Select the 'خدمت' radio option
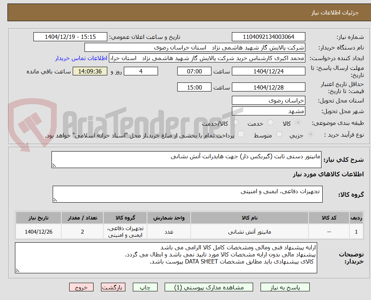Viewport: 371px width, 300px height. tap(270, 123)
